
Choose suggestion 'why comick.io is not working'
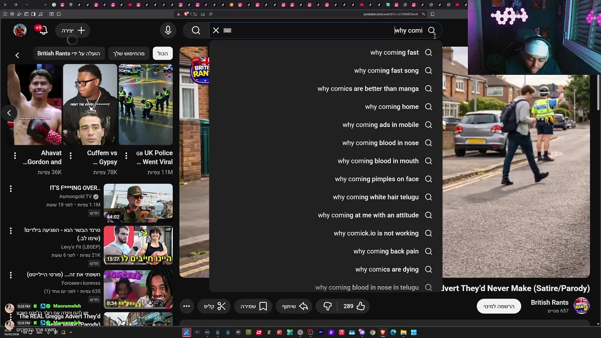[x=325, y=233]
